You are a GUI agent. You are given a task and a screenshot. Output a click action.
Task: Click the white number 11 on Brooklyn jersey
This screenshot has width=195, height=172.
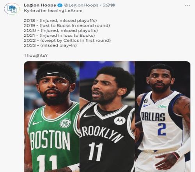click(x=96, y=151)
